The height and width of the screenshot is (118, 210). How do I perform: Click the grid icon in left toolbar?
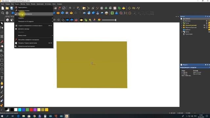click(x=2, y=36)
